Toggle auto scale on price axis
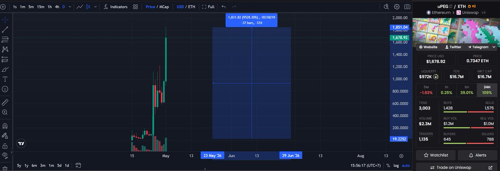This screenshot has width=500, height=171. click(405, 166)
